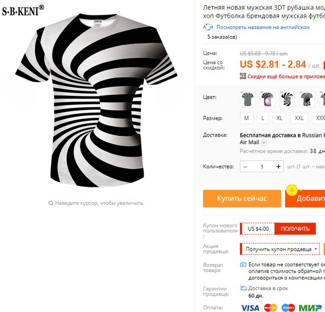Click the return policy icon

point(243,265)
